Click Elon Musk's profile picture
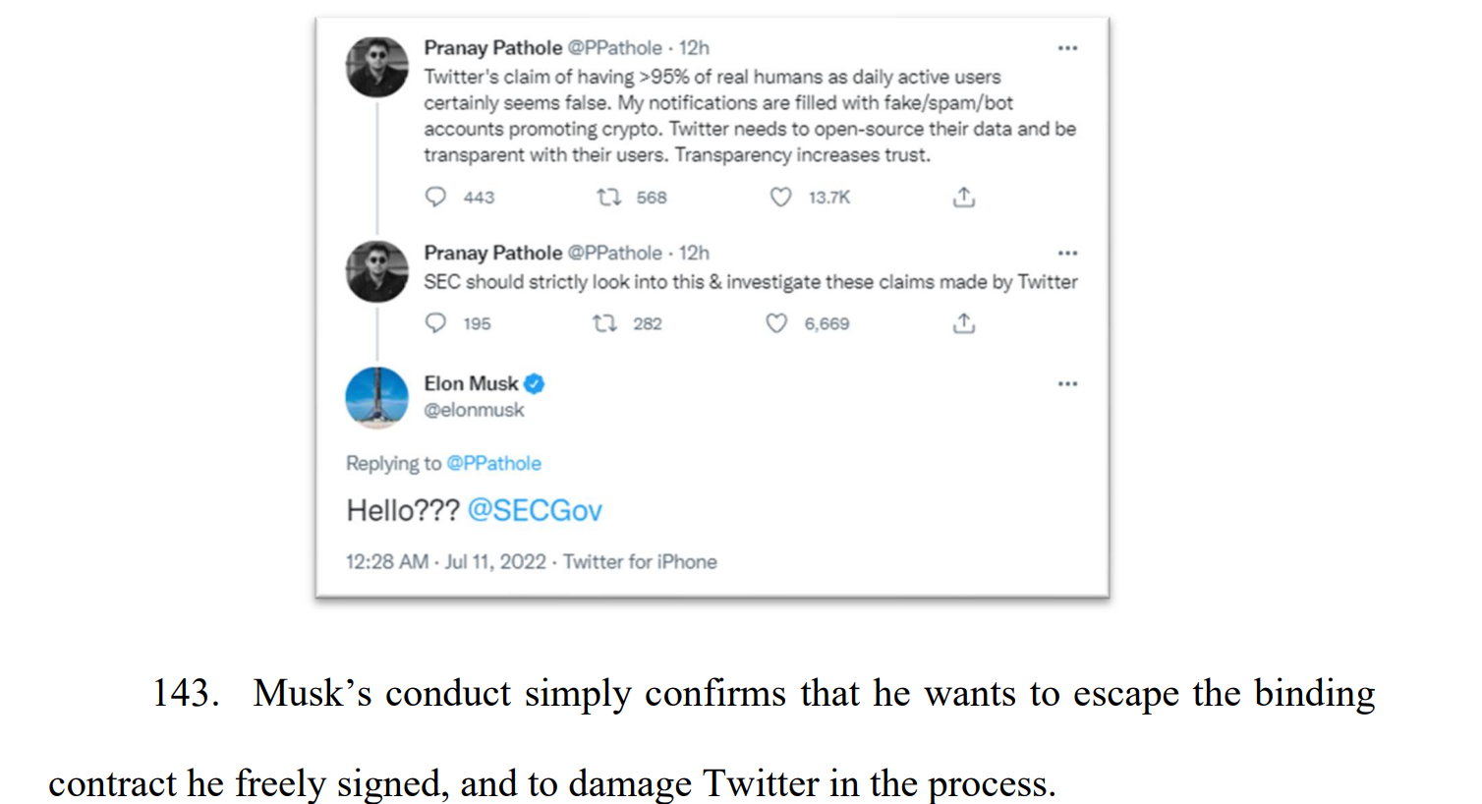Viewport: 1482px width, 804px height. pyautogui.click(x=376, y=397)
